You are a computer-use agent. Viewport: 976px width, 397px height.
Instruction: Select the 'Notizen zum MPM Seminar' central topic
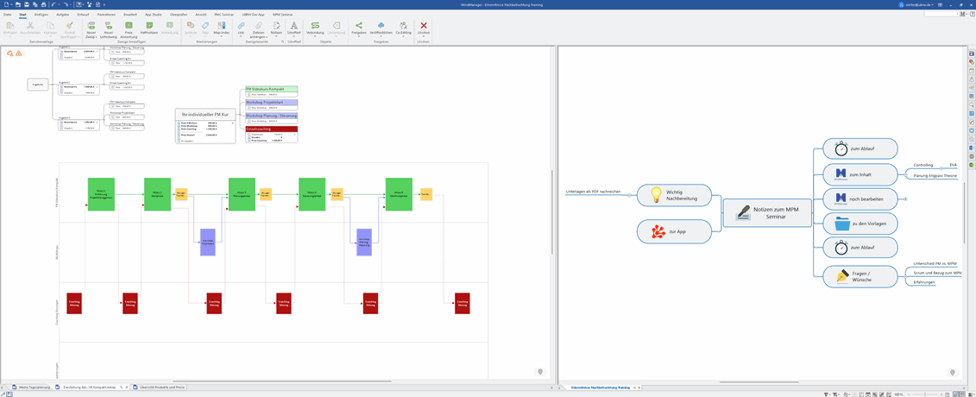click(x=767, y=213)
